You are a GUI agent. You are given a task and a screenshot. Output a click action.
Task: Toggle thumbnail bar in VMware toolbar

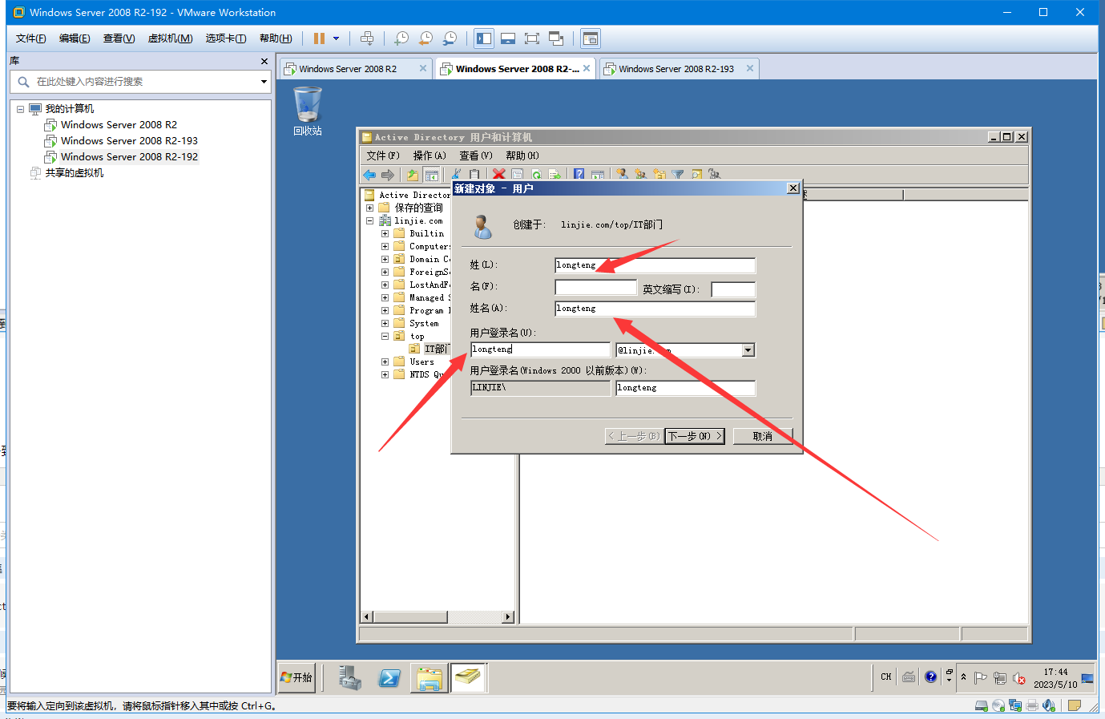[508, 38]
